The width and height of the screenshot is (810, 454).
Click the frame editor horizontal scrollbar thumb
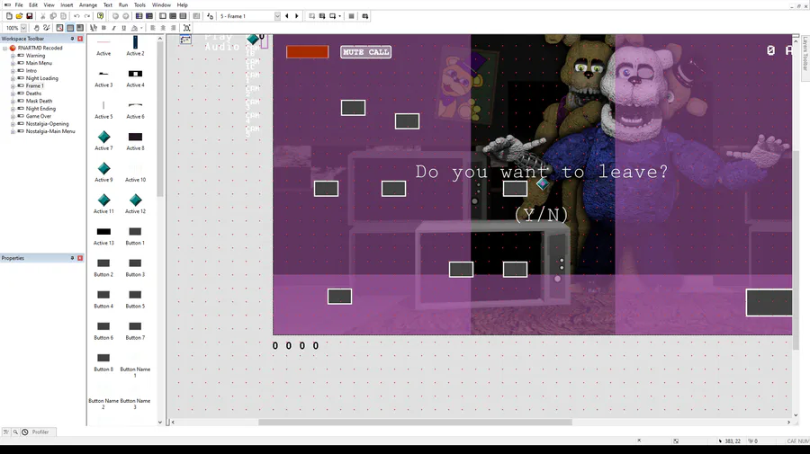pos(415,422)
